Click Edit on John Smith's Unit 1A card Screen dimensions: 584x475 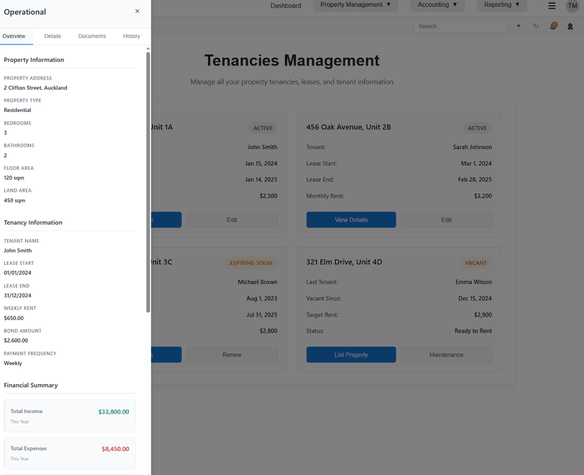(x=231, y=220)
